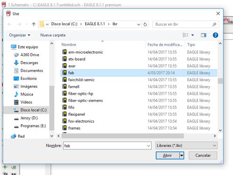Open Vídeos folder in sidebar
Viewport: 233px width, 175px height.
pyautogui.click(x=23, y=102)
